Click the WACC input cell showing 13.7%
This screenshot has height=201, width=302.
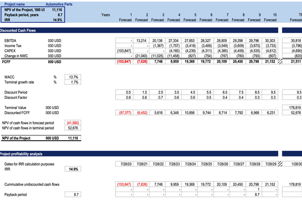click(x=73, y=77)
